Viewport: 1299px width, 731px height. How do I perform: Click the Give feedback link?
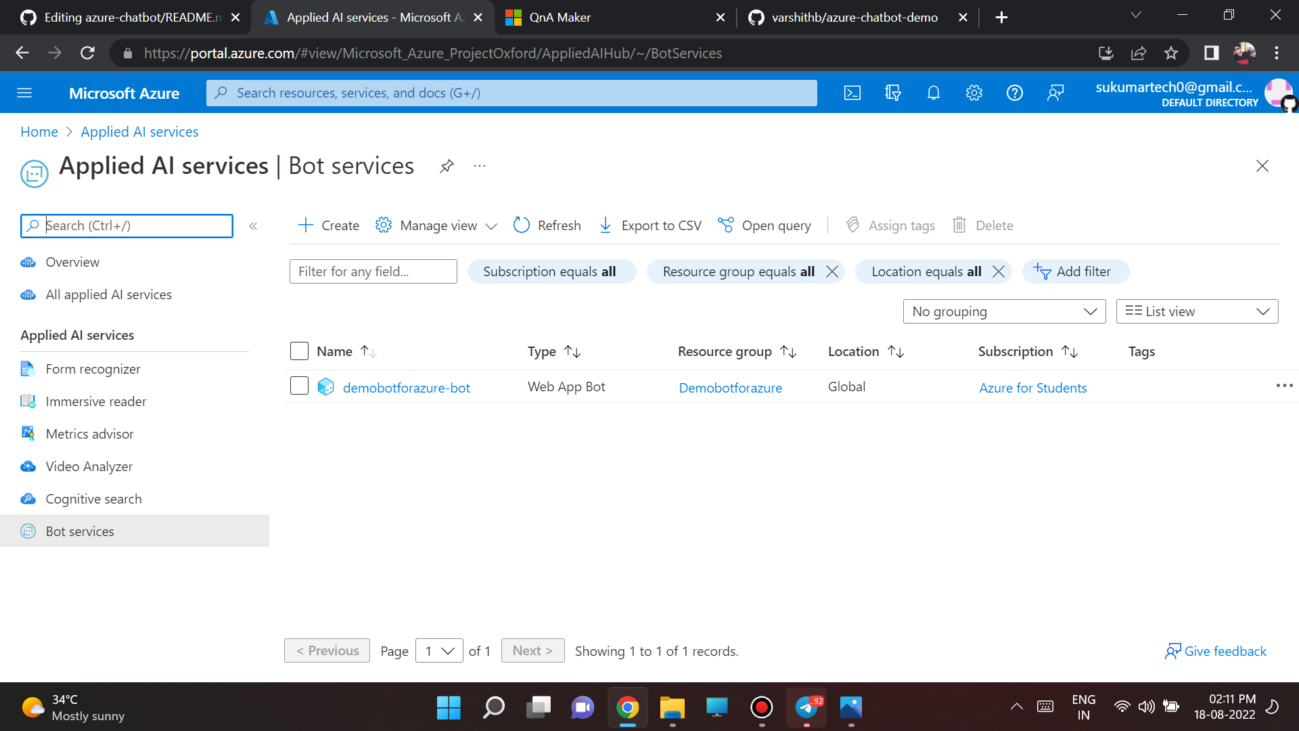point(1225,650)
